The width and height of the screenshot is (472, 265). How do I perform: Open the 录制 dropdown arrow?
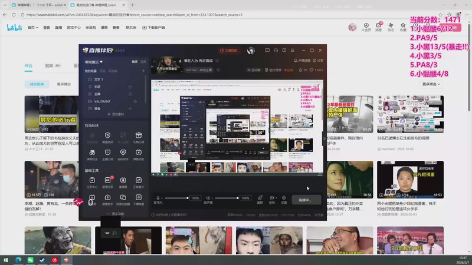[276, 198]
